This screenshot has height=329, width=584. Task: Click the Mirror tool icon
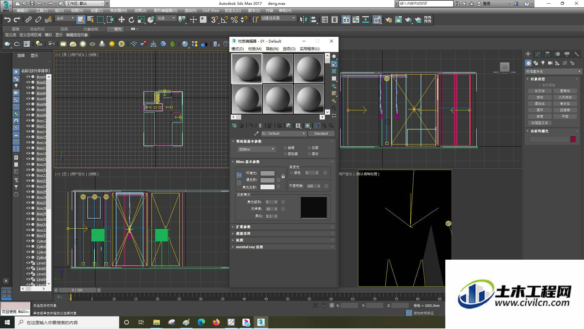303,20
